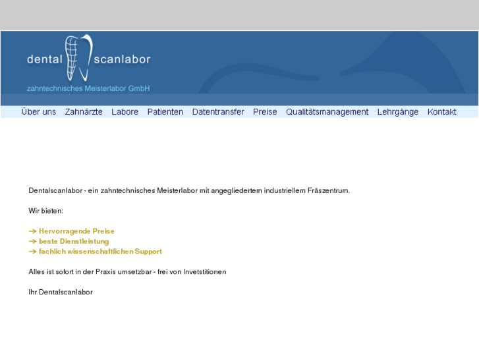The image size is (479, 359).
Task: Open the Datentransfer section
Action: tap(218, 112)
